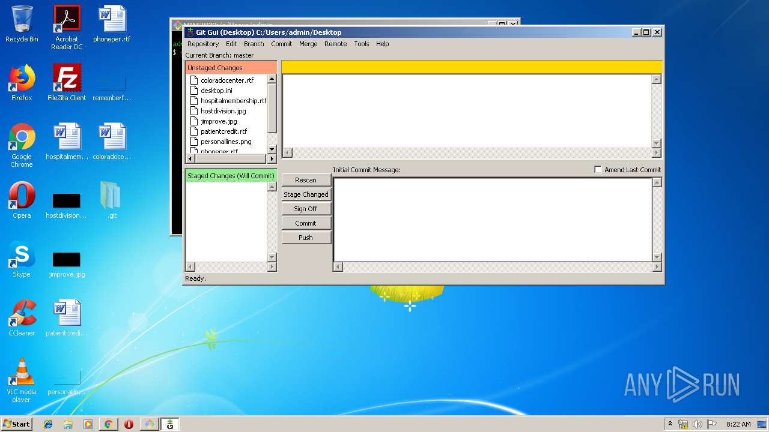The height and width of the screenshot is (432, 769).
Task: Click the file icon beside desktop.ini
Action: click(194, 90)
